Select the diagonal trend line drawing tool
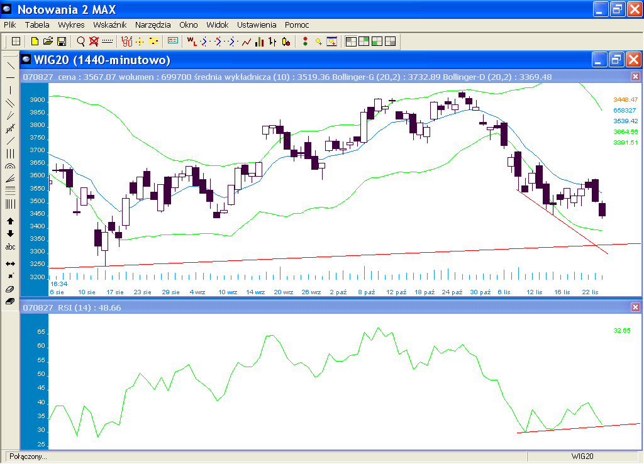Screen dimensions: 644x464 [10, 65]
